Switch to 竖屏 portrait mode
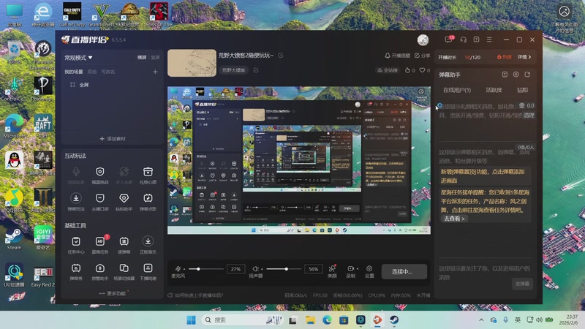The image size is (585, 329). click(155, 58)
